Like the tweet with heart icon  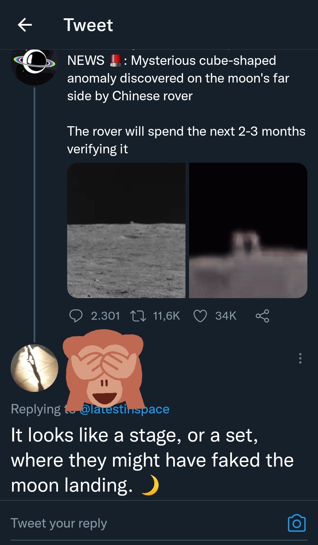[200, 316]
